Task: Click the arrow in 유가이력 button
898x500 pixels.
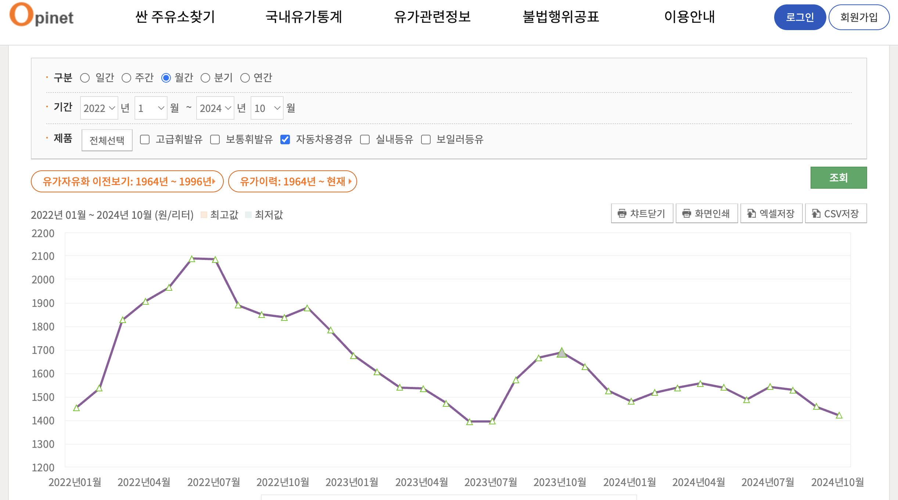Action: pos(350,181)
